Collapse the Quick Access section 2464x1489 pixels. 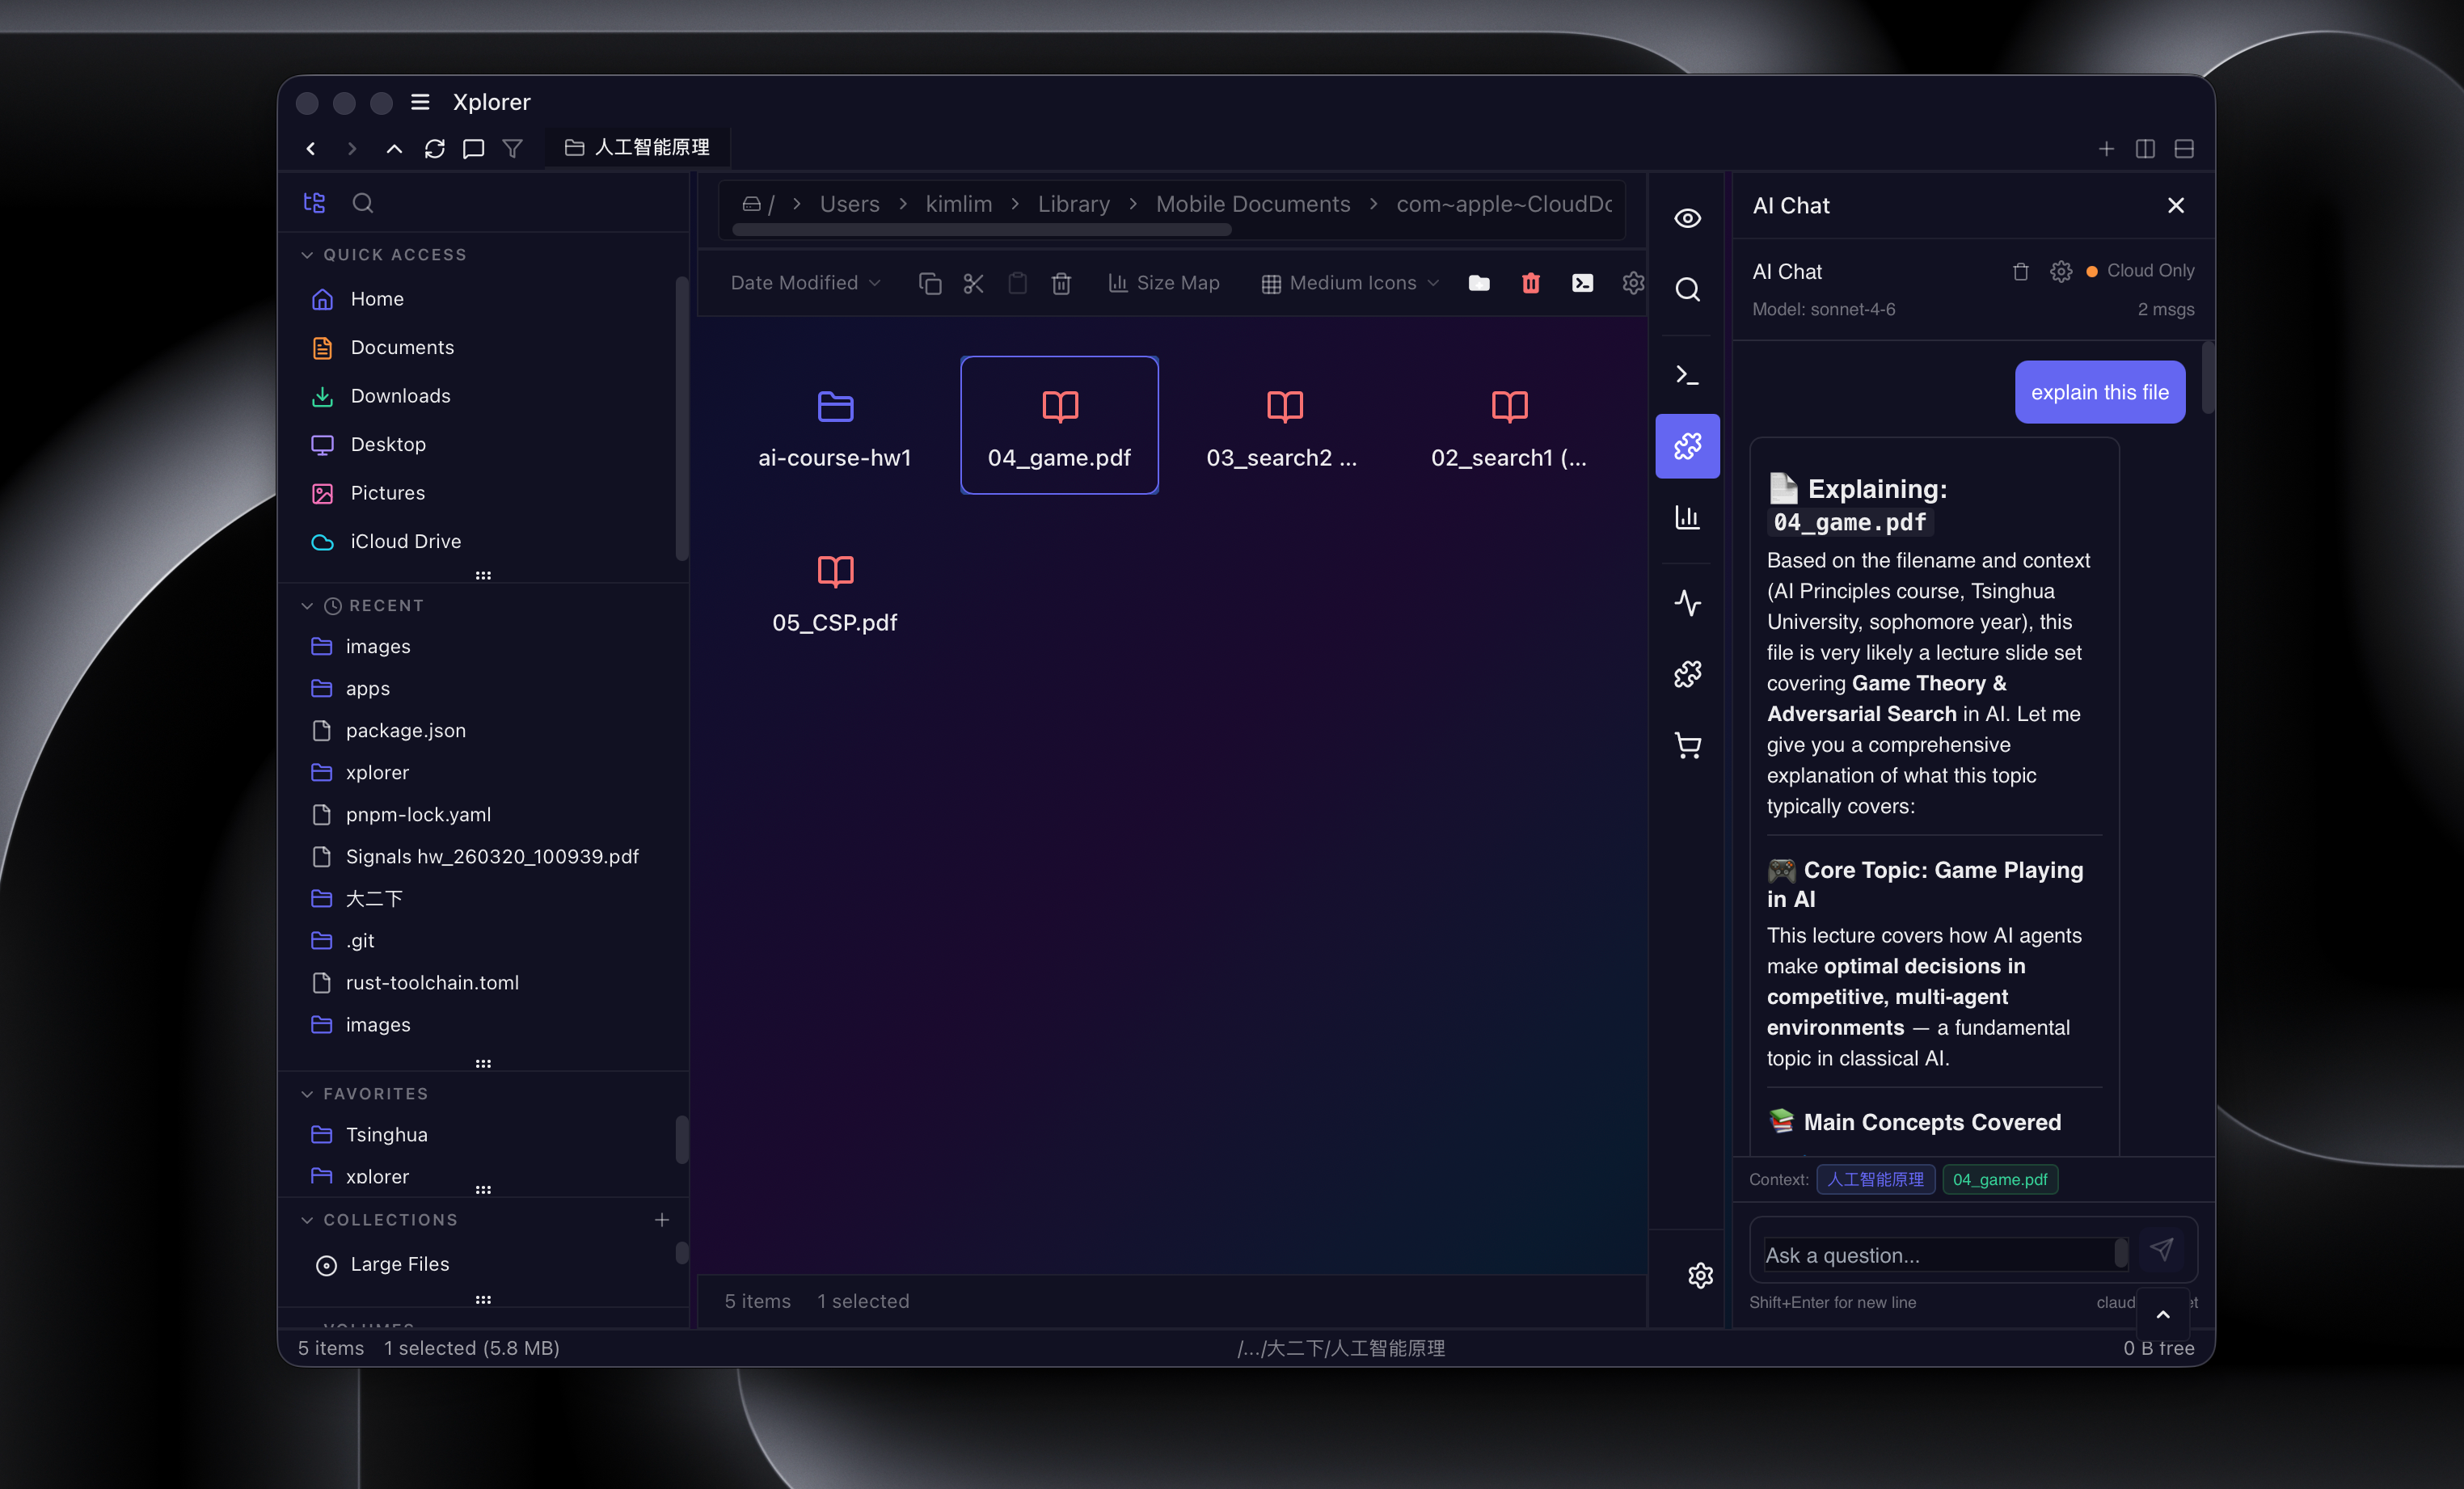[307, 255]
